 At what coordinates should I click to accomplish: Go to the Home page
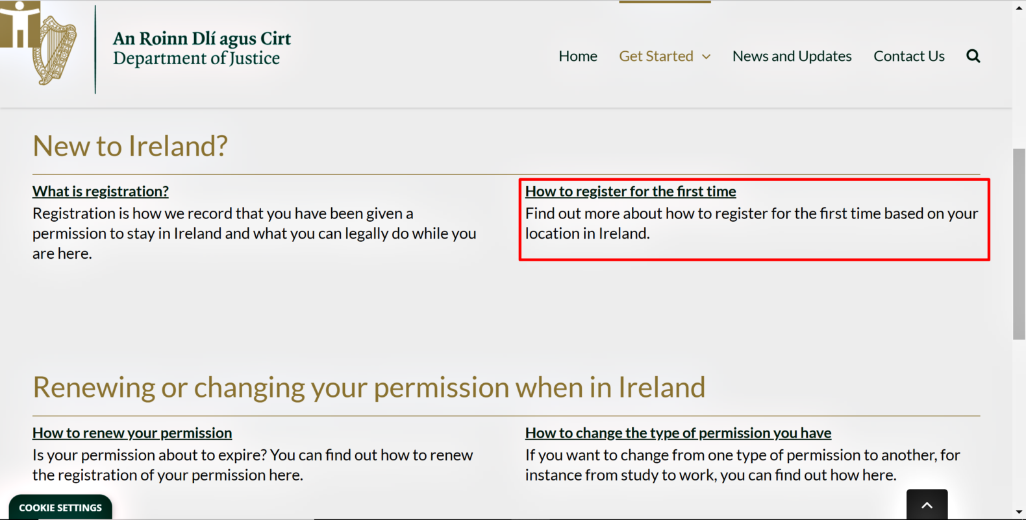pyautogui.click(x=577, y=56)
